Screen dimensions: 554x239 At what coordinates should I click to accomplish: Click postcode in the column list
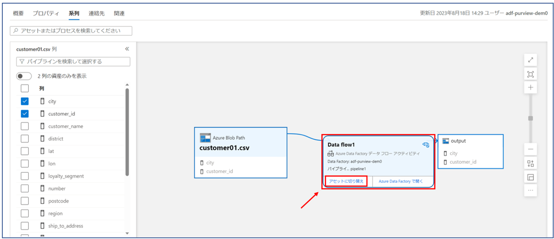pos(59,201)
